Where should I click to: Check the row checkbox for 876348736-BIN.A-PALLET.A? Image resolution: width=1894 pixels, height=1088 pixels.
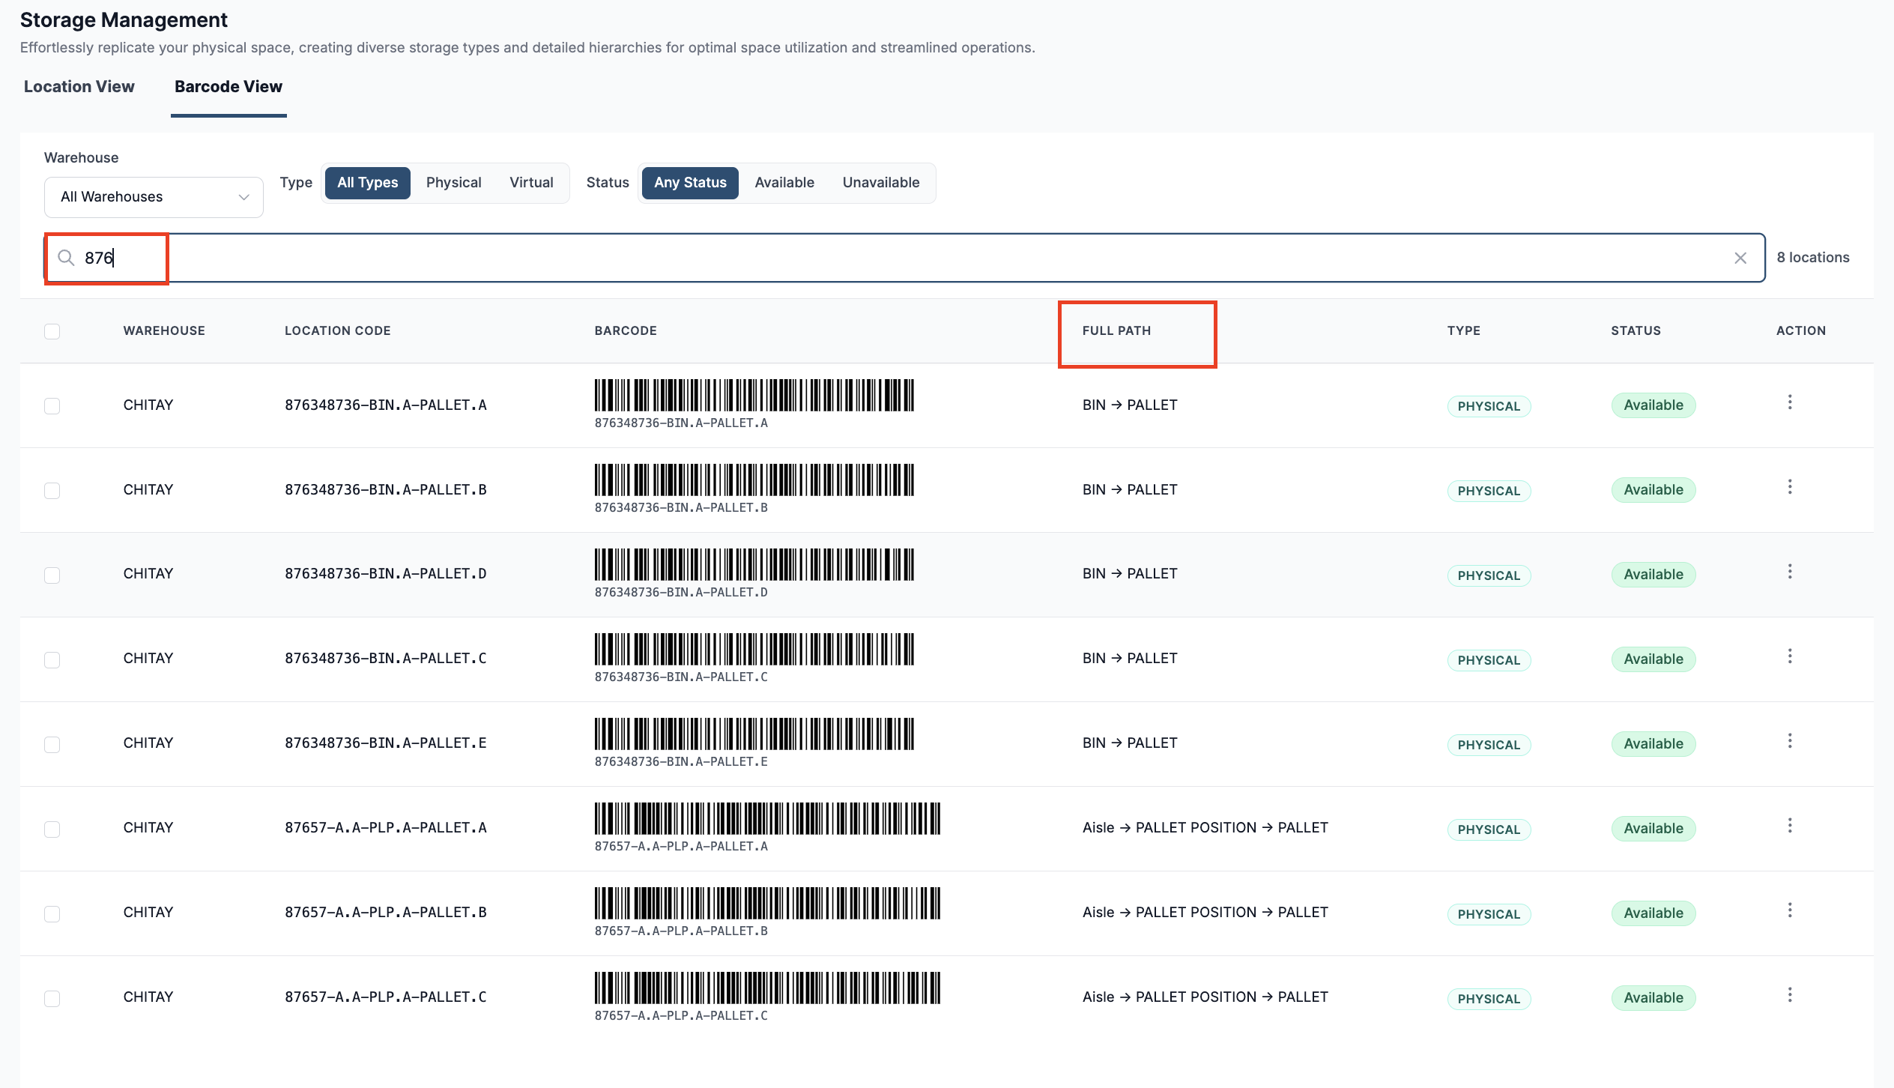[x=52, y=406]
